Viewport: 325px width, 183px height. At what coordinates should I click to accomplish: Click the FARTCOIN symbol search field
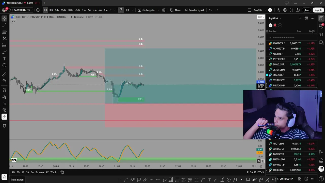[x=20, y=10]
